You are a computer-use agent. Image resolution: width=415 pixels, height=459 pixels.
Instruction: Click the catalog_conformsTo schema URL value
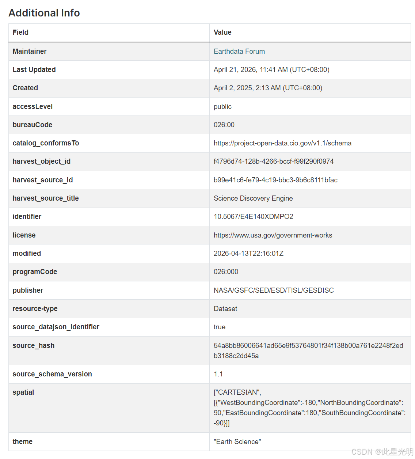pos(282,143)
